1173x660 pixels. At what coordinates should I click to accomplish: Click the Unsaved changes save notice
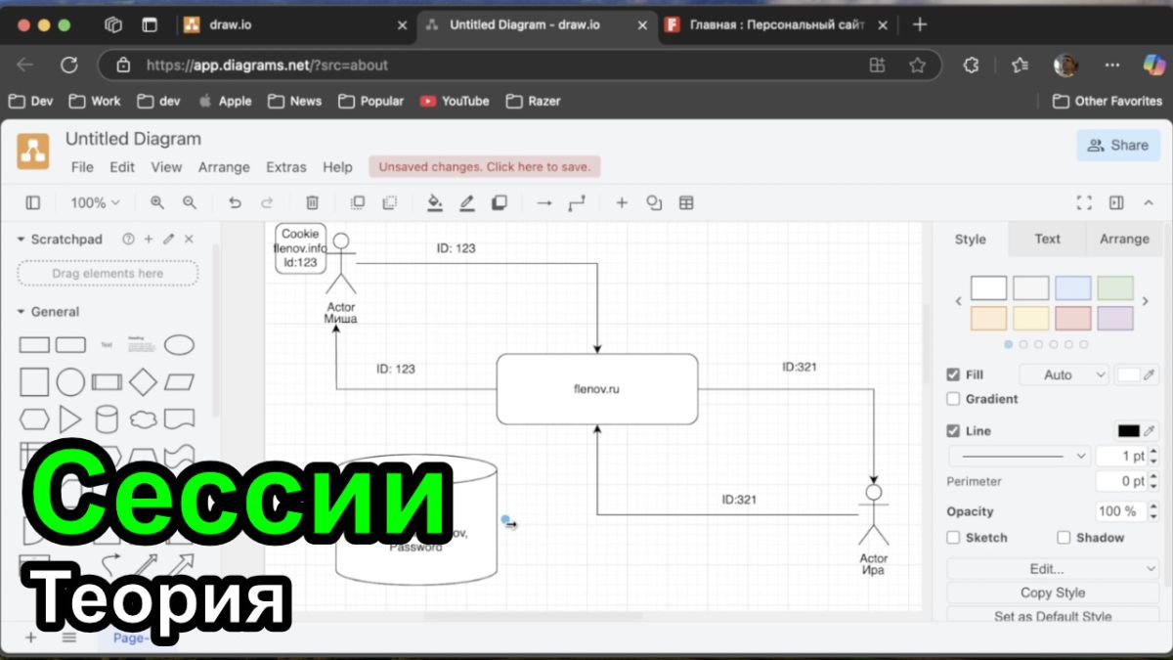485,167
